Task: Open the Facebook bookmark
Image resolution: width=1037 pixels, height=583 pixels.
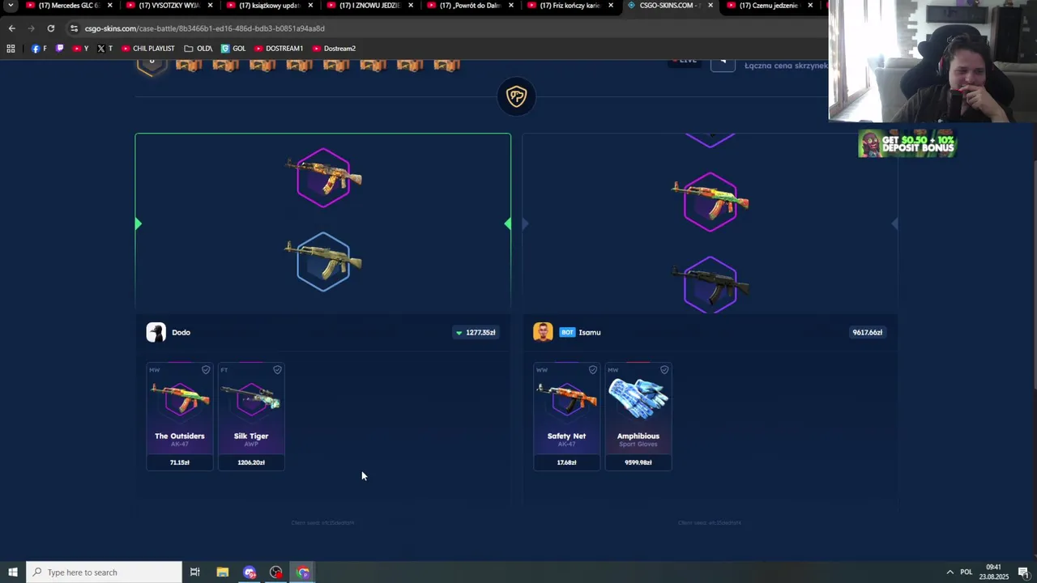Action: click(39, 49)
